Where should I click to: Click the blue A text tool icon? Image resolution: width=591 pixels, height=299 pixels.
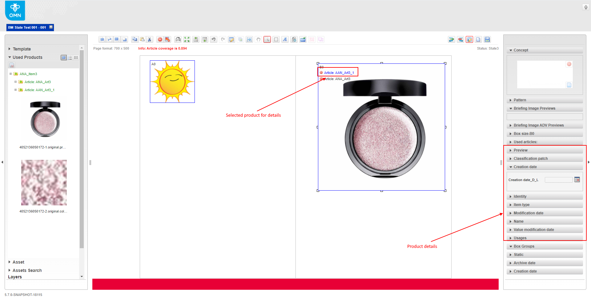tap(285, 39)
